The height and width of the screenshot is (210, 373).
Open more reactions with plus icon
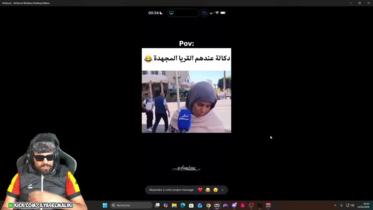coord(222,190)
